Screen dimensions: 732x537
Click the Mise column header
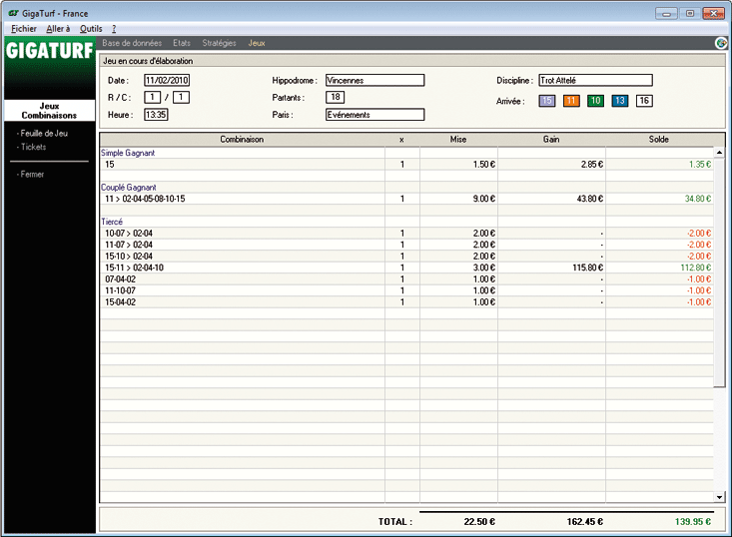pos(458,140)
